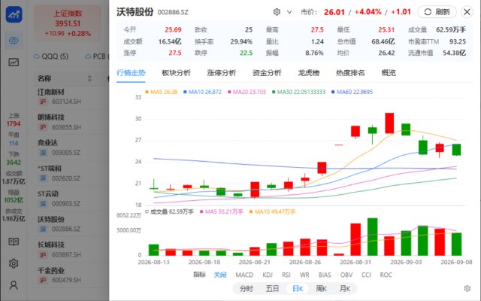Switch chart period to 周K
This screenshot has width=481, height=301.
click(x=321, y=289)
